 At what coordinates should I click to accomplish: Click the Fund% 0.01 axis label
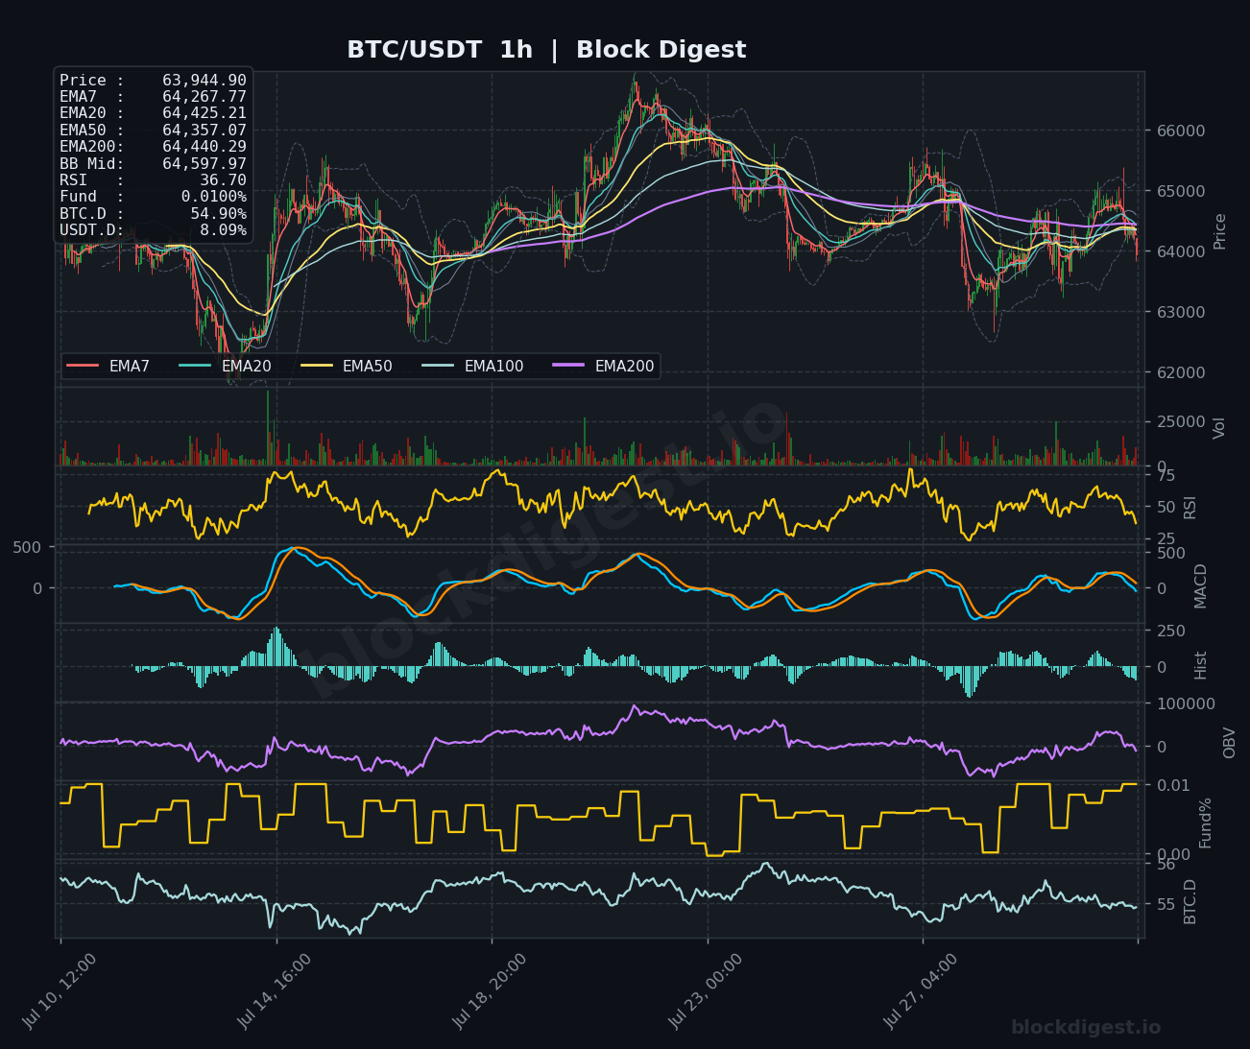pos(1173,785)
